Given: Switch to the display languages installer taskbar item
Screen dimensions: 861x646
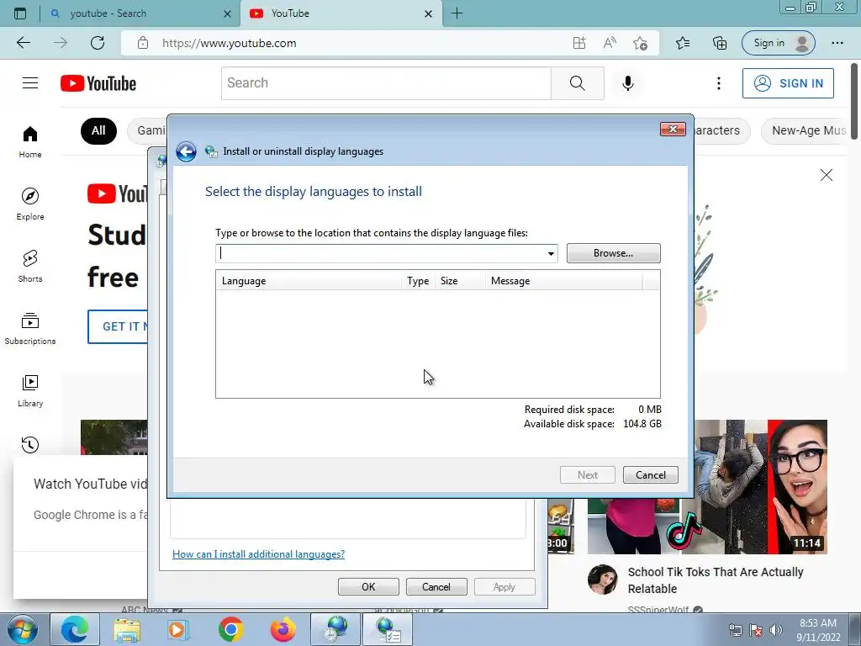Looking at the screenshot, I should (x=388, y=629).
